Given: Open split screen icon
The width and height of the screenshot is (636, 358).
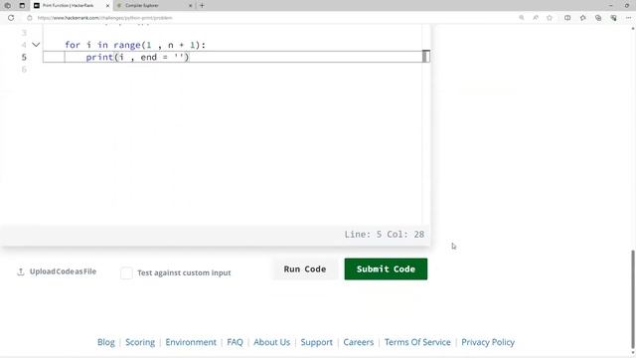Looking at the screenshot, I should tap(567, 18).
